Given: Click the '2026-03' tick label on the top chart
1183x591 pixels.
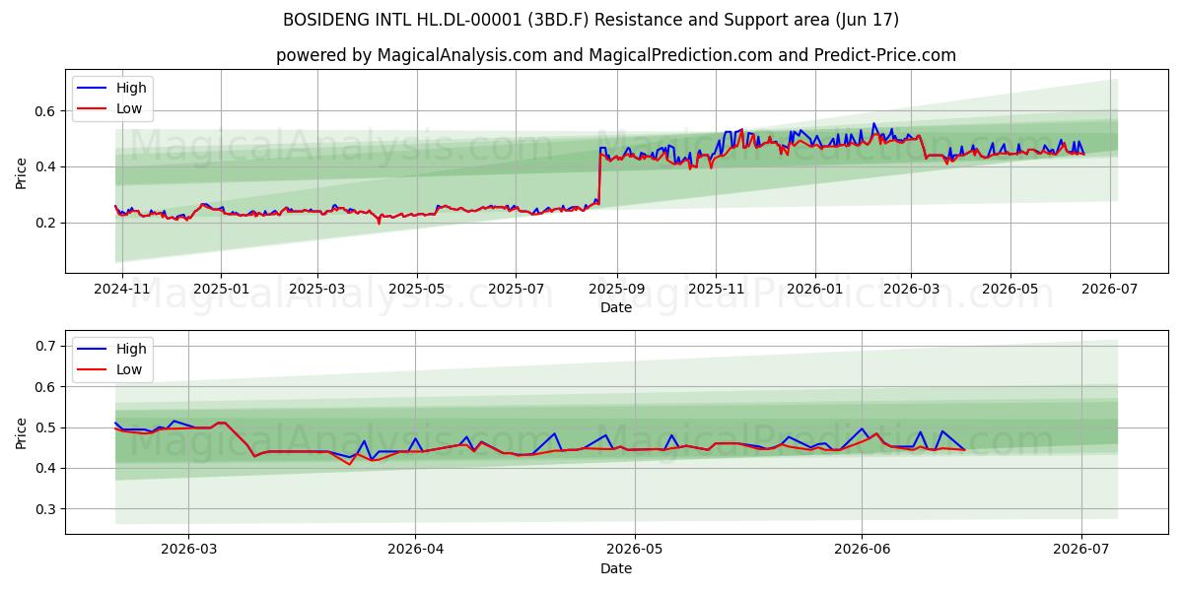Looking at the screenshot, I should click(x=911, y=291).
